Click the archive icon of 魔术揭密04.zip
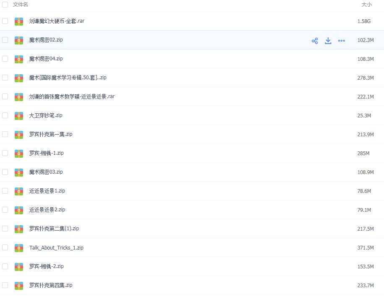 19,59
